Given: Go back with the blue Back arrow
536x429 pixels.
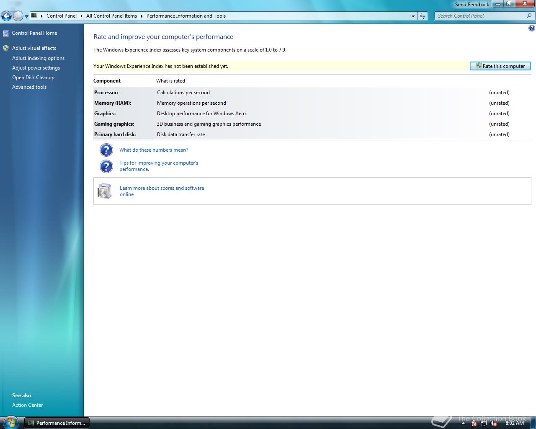Looking at the screenshot, I should [x=6, y=16].
